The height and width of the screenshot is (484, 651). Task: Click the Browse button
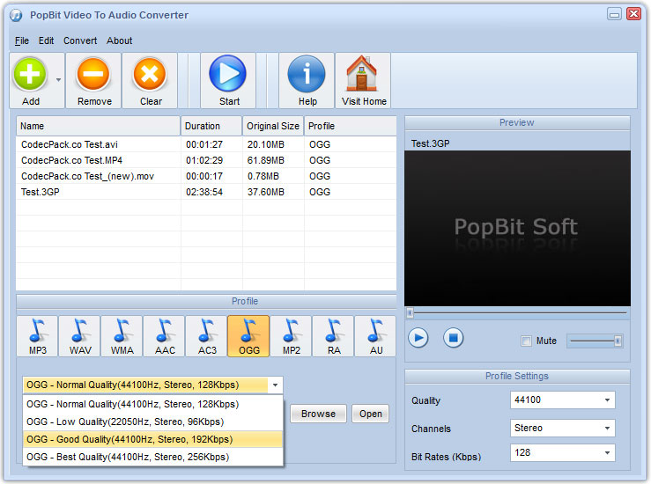(x=318, y=414)
